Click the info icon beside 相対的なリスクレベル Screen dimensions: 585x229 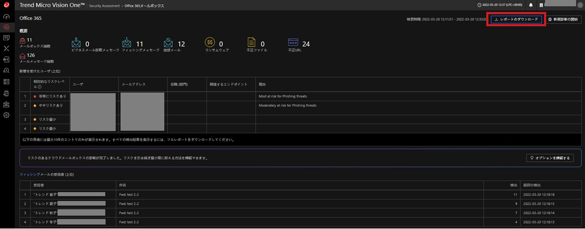pyautogui.click(x=40, y=86)
